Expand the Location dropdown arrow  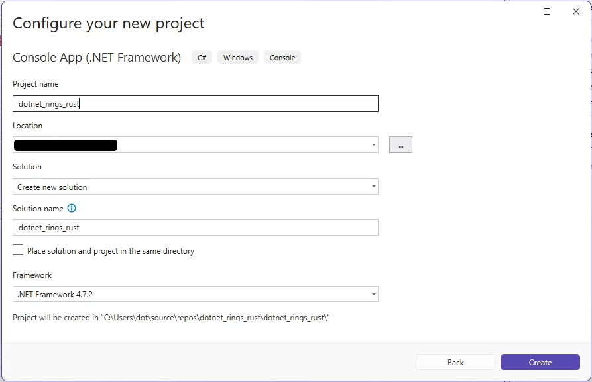(374, 145)
